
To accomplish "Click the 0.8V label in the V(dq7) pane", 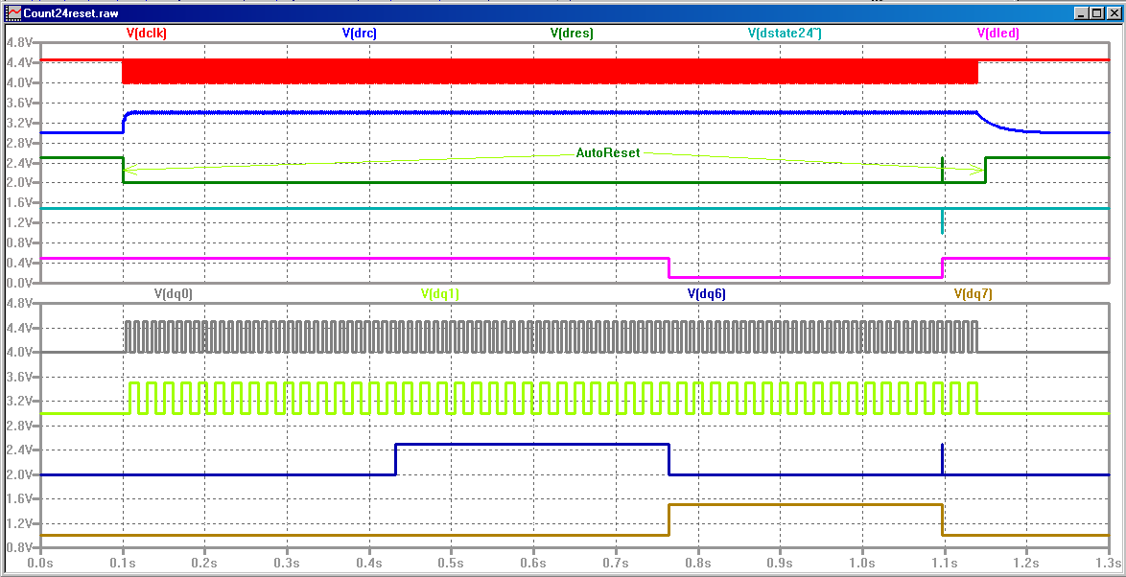I will [17, 547].
